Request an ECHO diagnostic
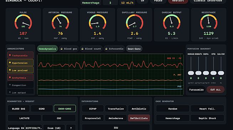The image size is (233, 130). 42,109
